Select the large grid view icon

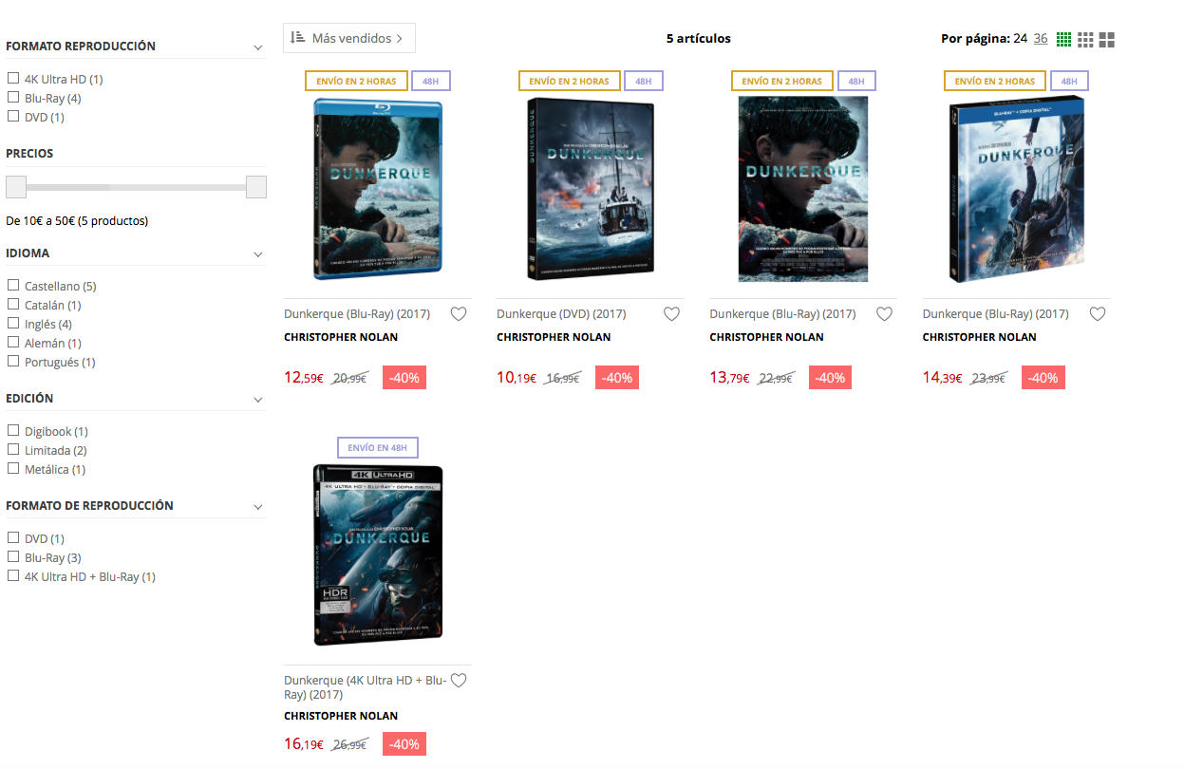1106,39
